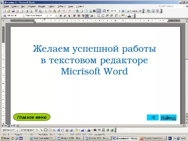Image resolution: width=188 pixels, height=141 pixels.
Task: Switch to Microsoft PowerPoint taskbar button
Action: 153,138
